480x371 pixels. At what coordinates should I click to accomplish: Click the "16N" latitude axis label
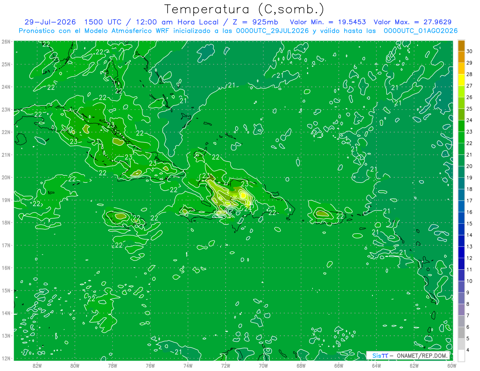(x=6, y=268)
